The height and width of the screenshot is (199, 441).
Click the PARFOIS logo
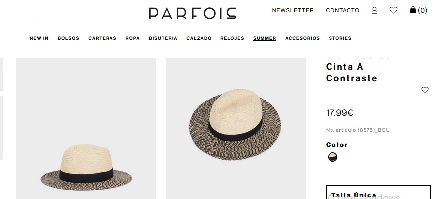tap(193, 13)
